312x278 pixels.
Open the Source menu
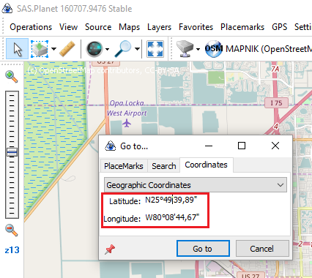tap(98, 27)
